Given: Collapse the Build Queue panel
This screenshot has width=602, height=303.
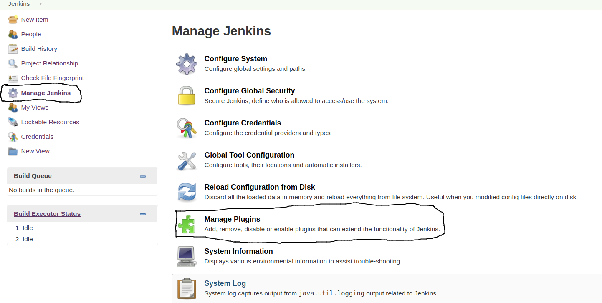Looking at the screenshot, I should 143,176.
